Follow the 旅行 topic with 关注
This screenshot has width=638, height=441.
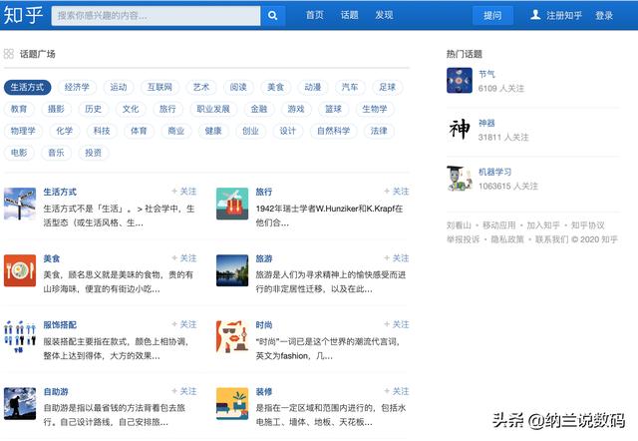coord(397,192)
